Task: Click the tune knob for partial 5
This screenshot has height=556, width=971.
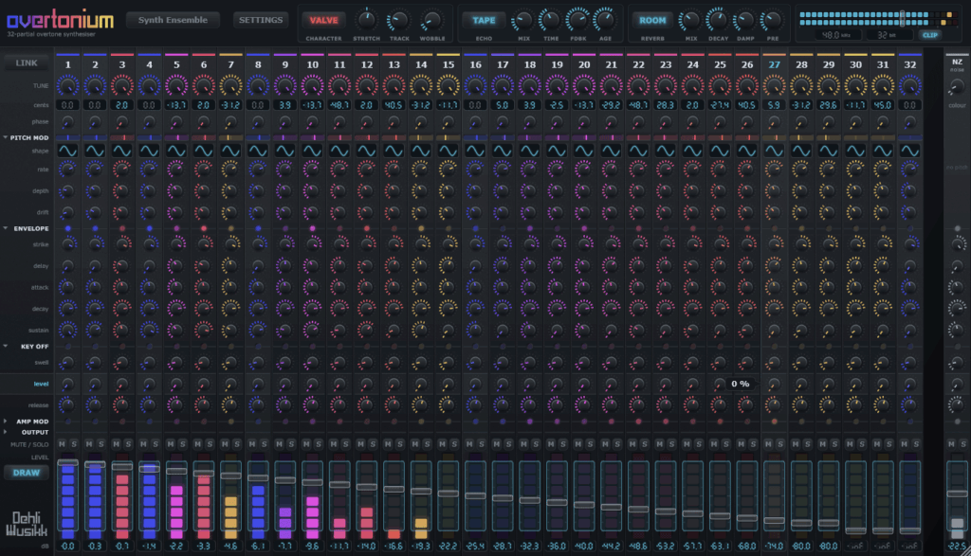Action: (x=176, y=86)
